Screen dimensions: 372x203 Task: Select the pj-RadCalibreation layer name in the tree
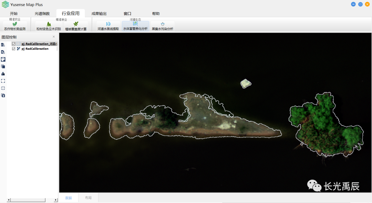(x=35, y=49)
